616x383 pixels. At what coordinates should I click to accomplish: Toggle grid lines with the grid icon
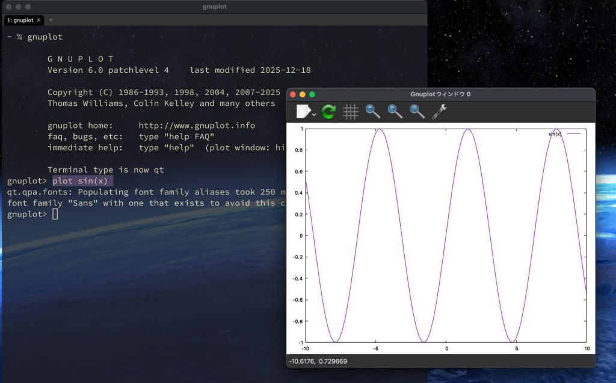click(351, 112)
